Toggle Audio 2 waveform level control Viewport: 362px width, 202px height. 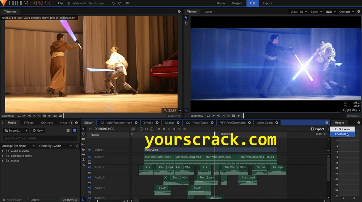(x=89, y=172)
